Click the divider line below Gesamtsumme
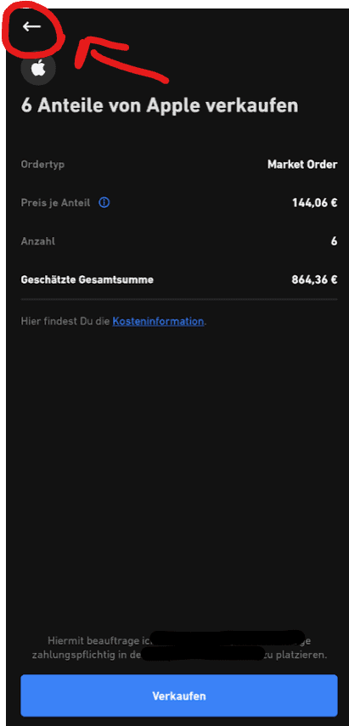The image size is (349, 726). tap(179, 299)
